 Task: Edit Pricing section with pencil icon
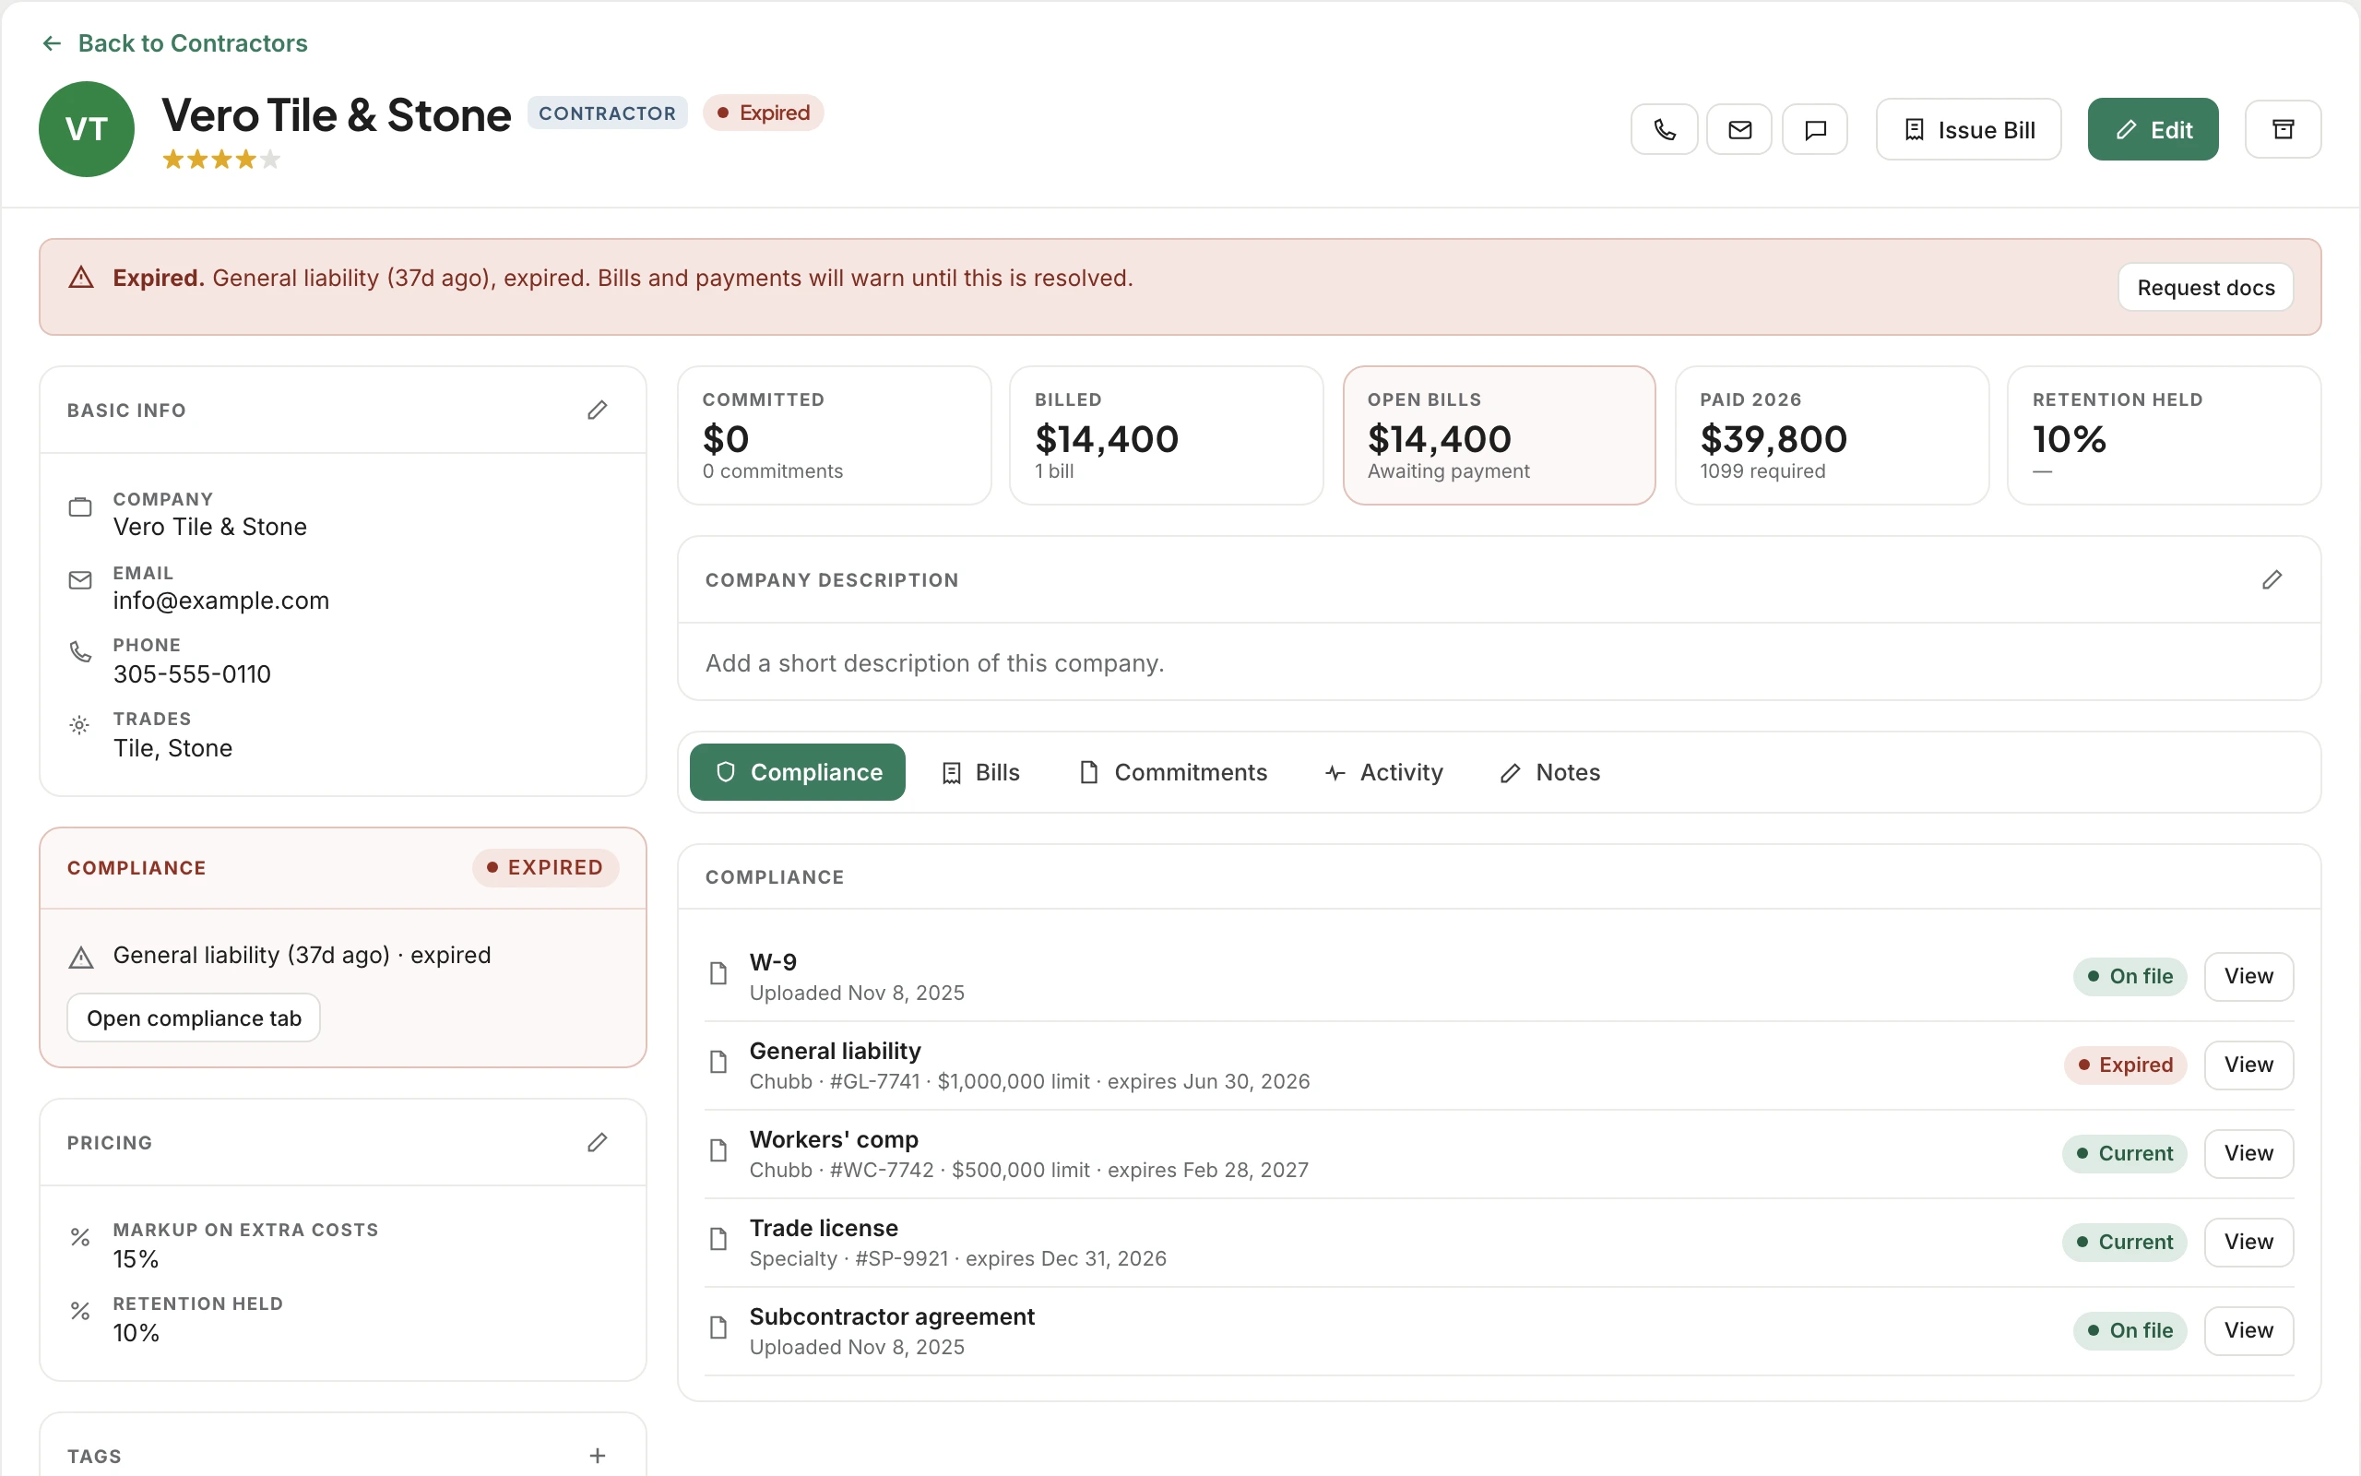tap(597, 1142)
